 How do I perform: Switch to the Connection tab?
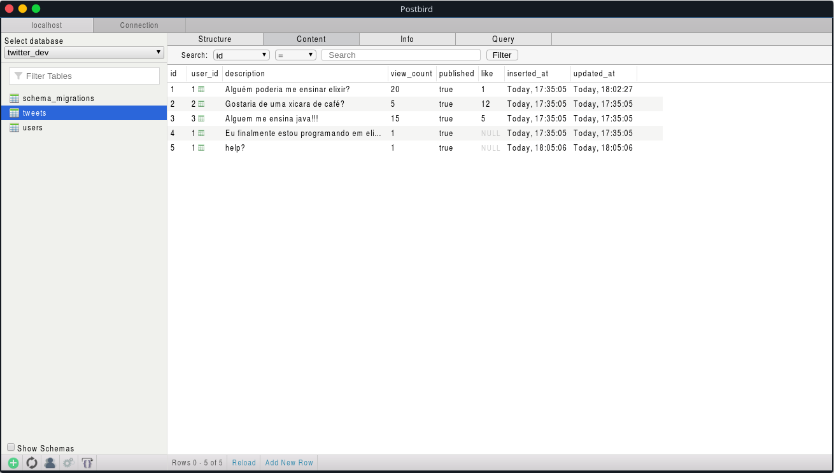[139, 25]
